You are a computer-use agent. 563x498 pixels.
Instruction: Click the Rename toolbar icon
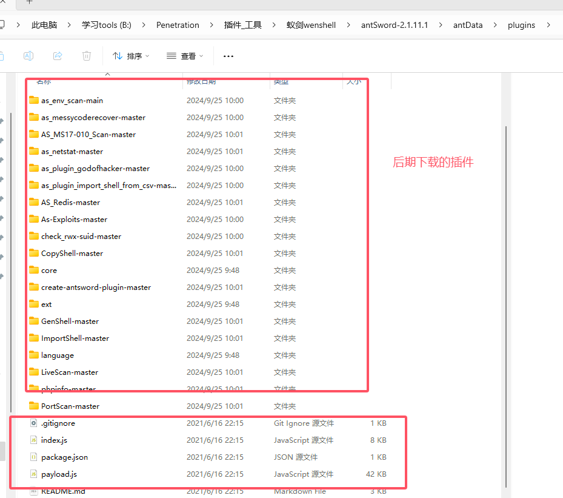click(x=28, y=56)
